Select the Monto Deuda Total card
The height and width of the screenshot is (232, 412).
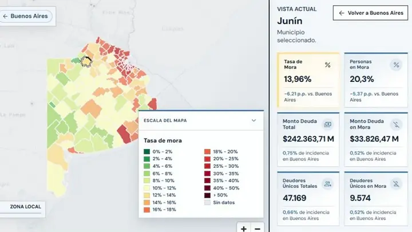click(308, 139)
